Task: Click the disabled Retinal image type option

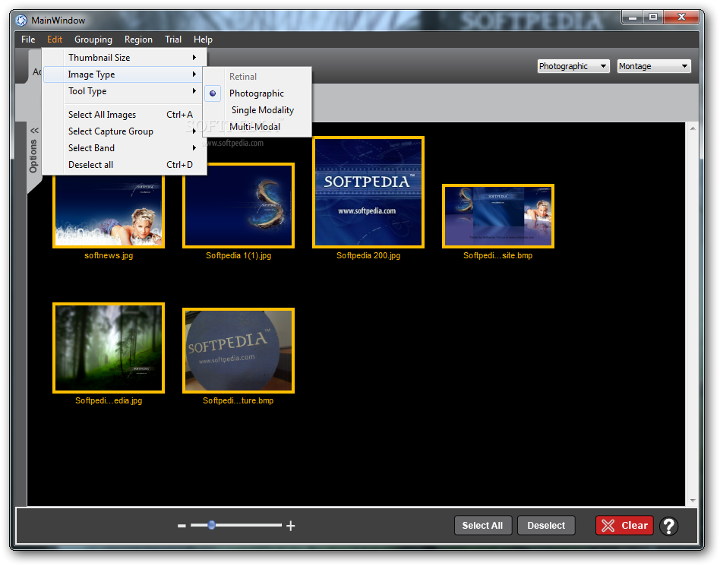Action: (x=257, y=77)
